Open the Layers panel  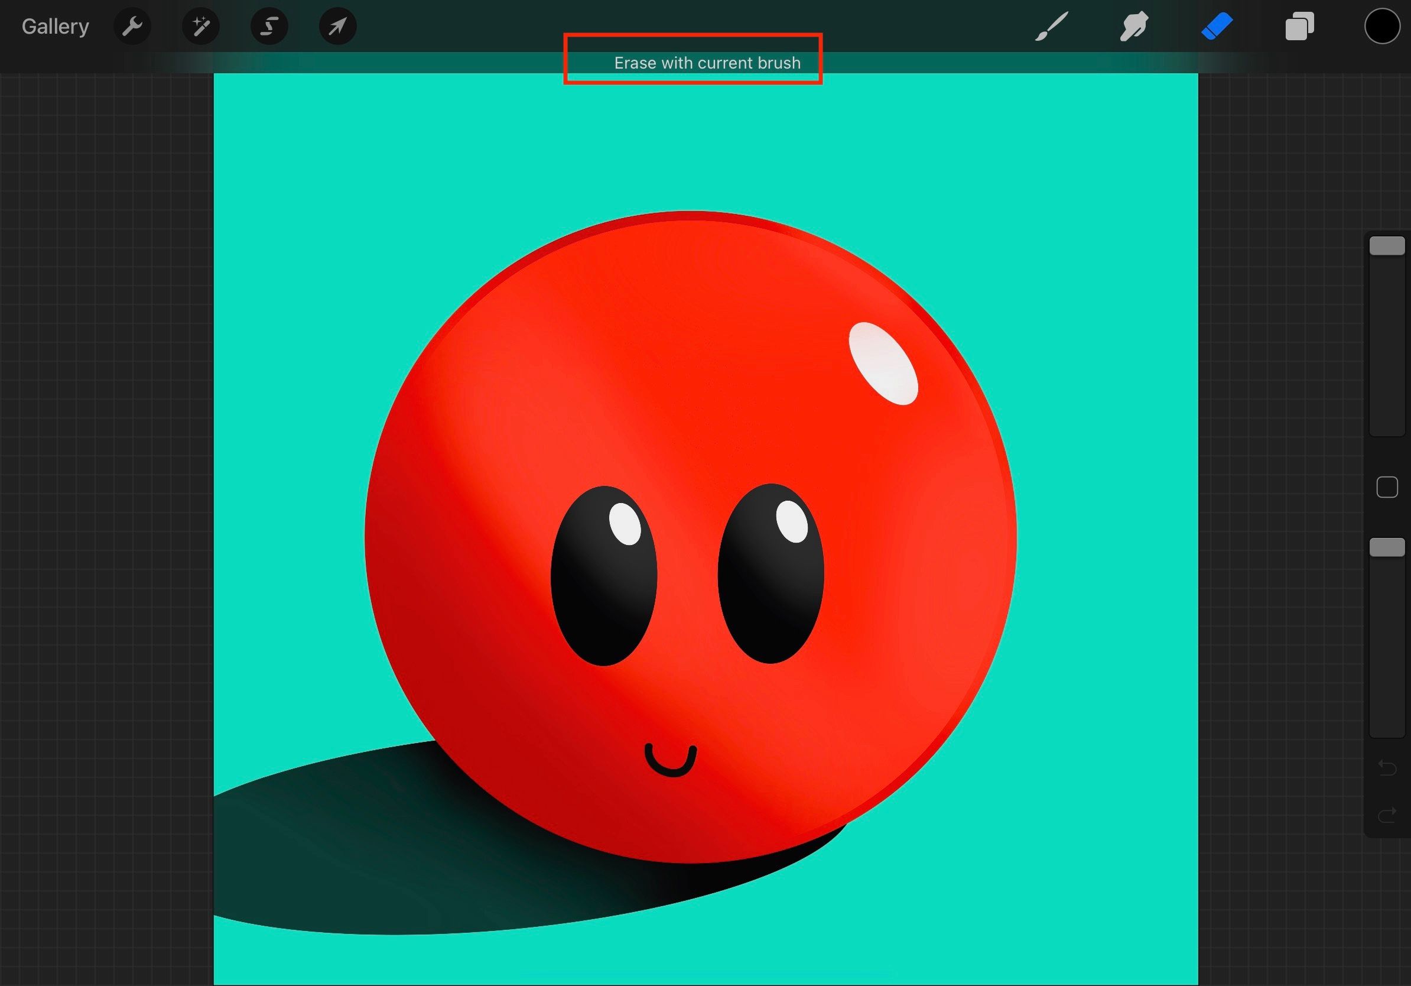tap(1299, 27)
